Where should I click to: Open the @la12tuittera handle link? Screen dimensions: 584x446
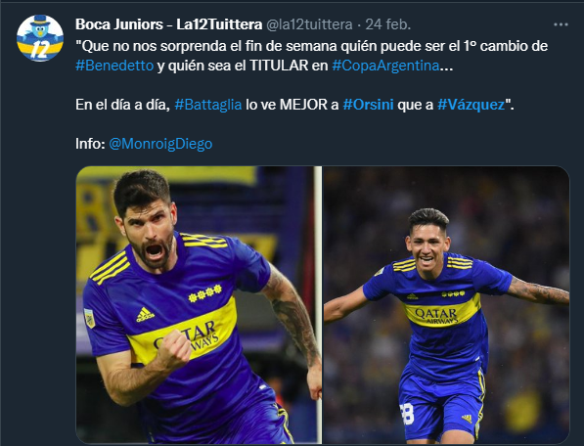[309, 24]
